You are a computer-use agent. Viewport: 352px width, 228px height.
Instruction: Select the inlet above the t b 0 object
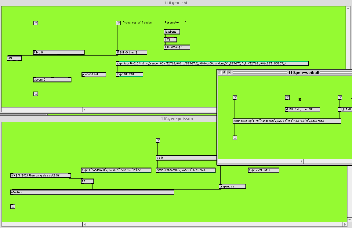(x=158, y=140)
